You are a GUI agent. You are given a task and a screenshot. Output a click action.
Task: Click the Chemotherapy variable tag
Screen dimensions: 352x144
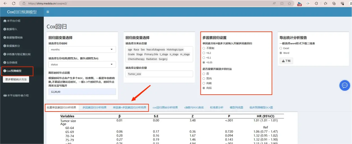coord(136,59)
